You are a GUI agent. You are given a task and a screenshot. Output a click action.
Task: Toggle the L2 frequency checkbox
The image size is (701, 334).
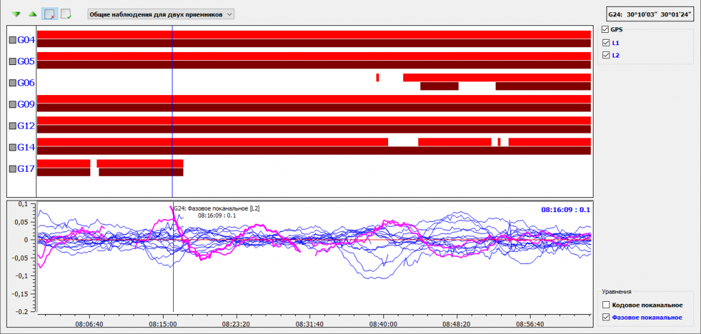tap(605, 55)
